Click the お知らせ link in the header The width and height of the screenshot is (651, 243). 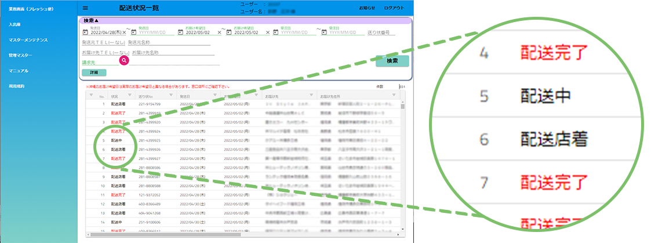coord(367,8)
